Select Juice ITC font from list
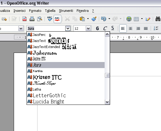 (x=66, y=59)
